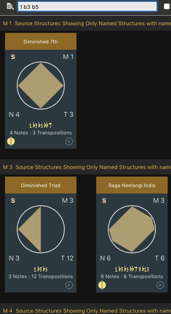Select the Raga Neelangi hexagon diagram
The height and width of the screenshot is (314, 171).
click(132, 229)
